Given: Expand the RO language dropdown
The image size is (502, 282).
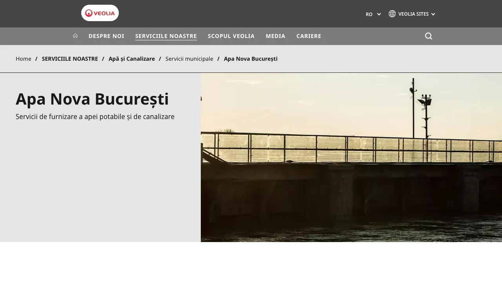Looking at the screenshot, I should (373, 14).
